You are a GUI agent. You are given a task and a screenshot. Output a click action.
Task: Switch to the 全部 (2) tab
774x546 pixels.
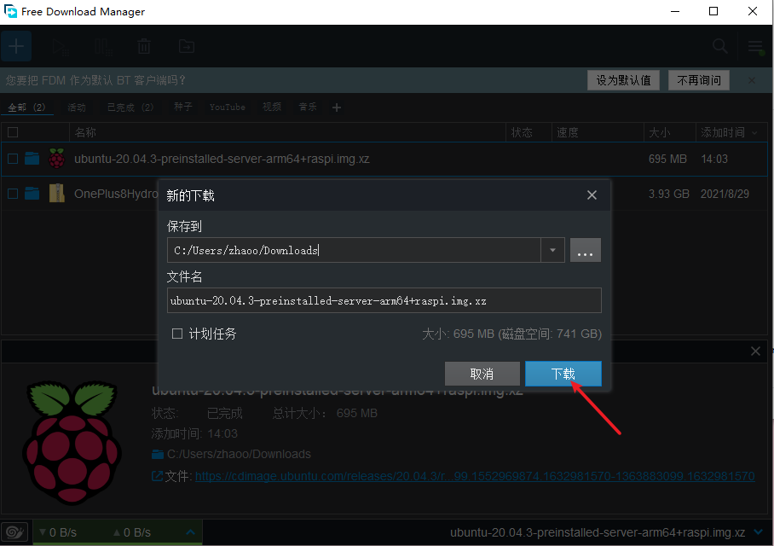point(26,107)
